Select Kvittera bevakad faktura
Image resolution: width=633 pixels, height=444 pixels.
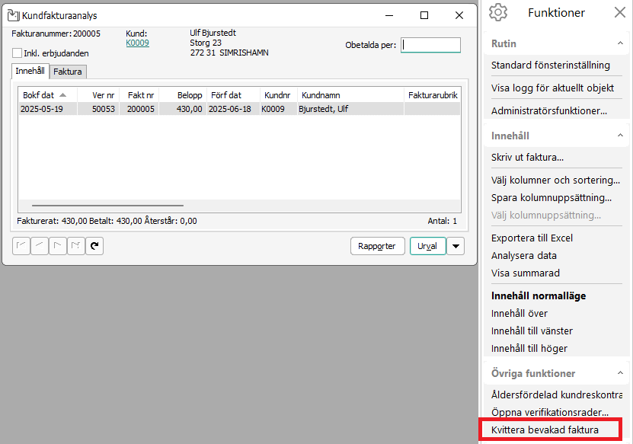tap(545, 430)
